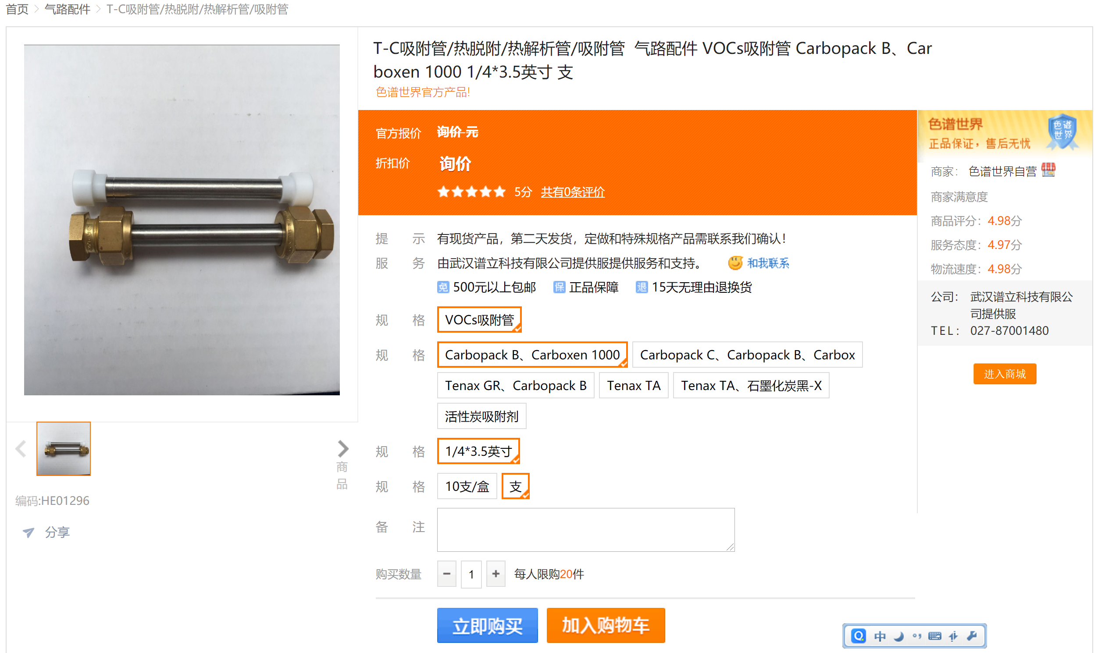The width and height of the screenshot is (1098, 653).
Task: Click the next image arrow in thumbnail strip
Action: pos(343,449)
